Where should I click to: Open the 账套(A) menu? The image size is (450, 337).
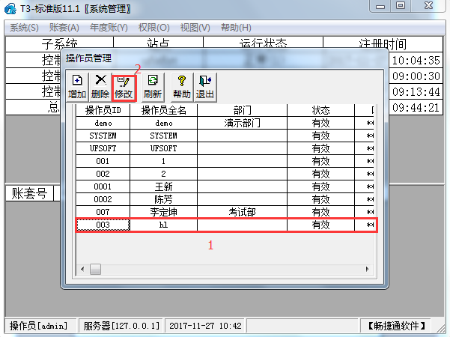point(64,28)
